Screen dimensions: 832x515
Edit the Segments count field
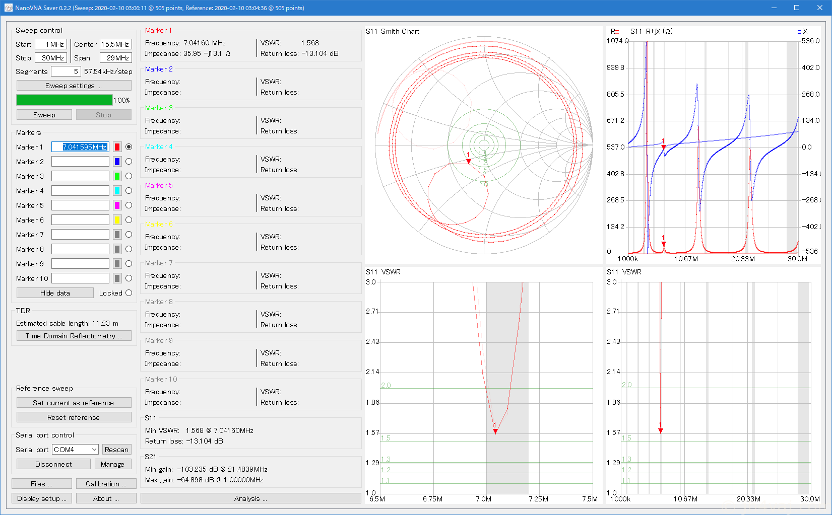click(x=66, y=71)
